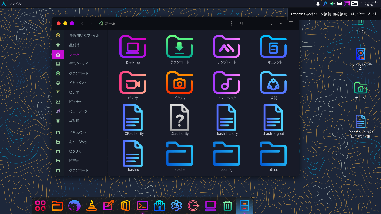Click the volume speaker tray icon
Image resolution: width=381 pixels, height=214 pixels.
332,4
